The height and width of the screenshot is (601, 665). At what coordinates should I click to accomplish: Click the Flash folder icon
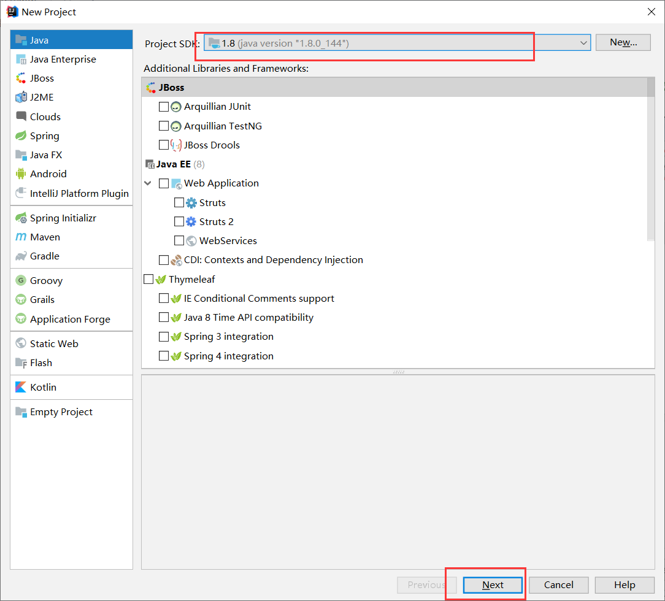click(21, 363)
